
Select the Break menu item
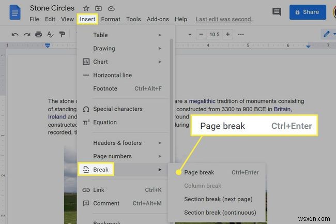coord(122,170)
